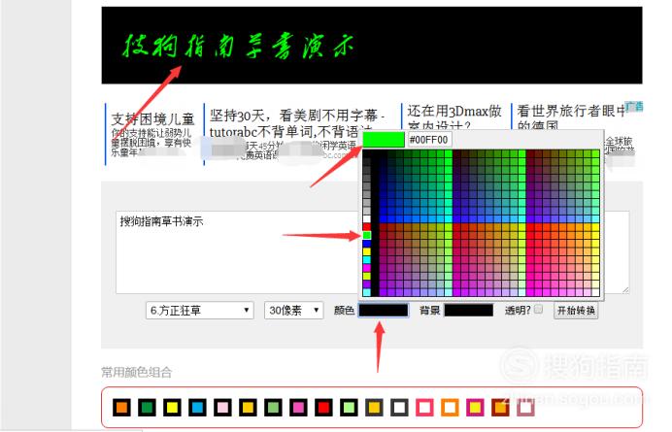The image size is (672, 432).
Task: Click the large green current-color preview box
Action: pyautogui.click(x=384, y=139)
